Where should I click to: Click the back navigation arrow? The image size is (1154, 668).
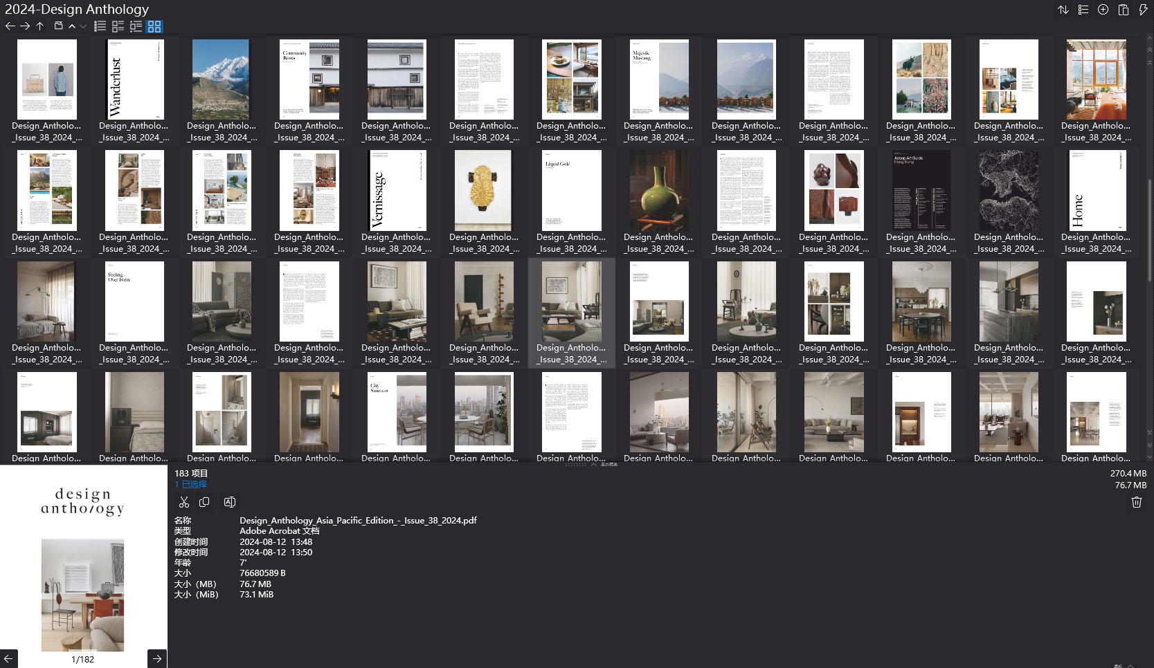[10, 26]
